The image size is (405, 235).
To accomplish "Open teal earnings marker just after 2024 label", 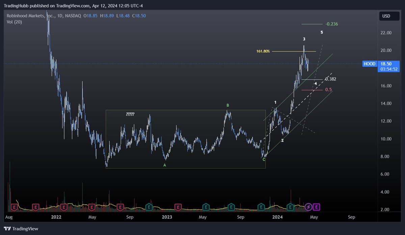I will pyautogui.click(x=290, y=207).
